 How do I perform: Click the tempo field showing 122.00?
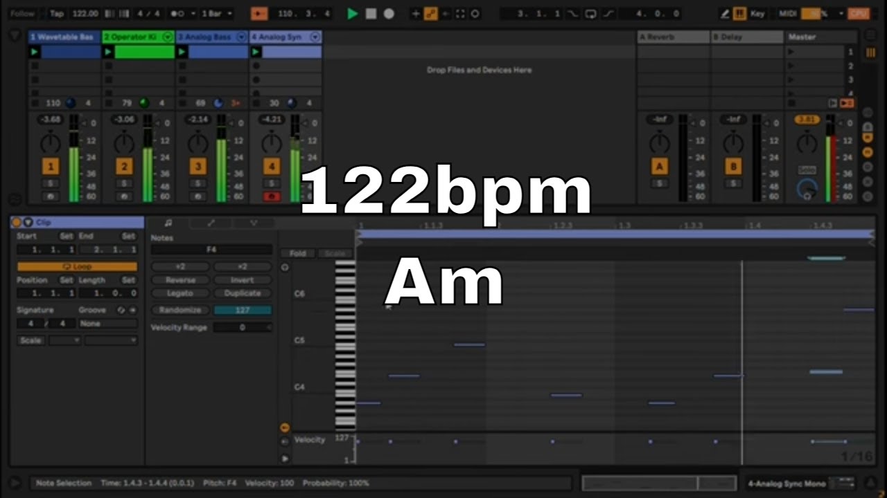85,14
